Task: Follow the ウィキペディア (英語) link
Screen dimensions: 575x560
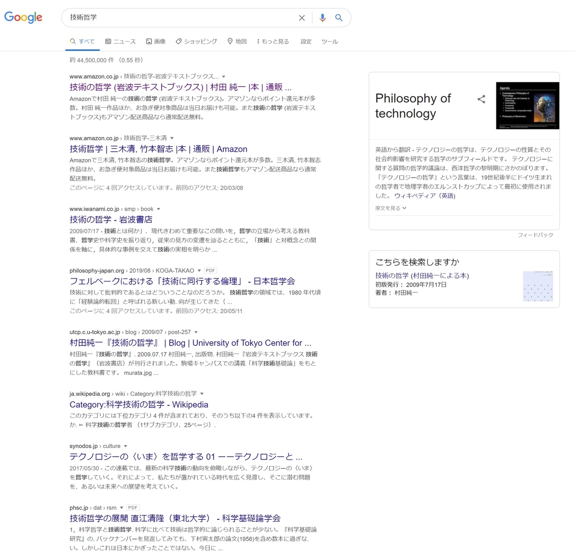Action: (x=425, y=196)
